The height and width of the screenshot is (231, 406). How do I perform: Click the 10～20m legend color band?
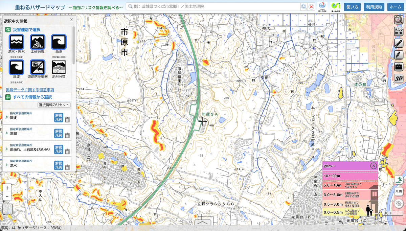click(350, 176)
